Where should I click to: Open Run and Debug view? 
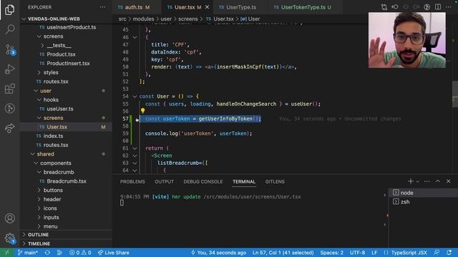pyautogui.click(x=9, y=69)
